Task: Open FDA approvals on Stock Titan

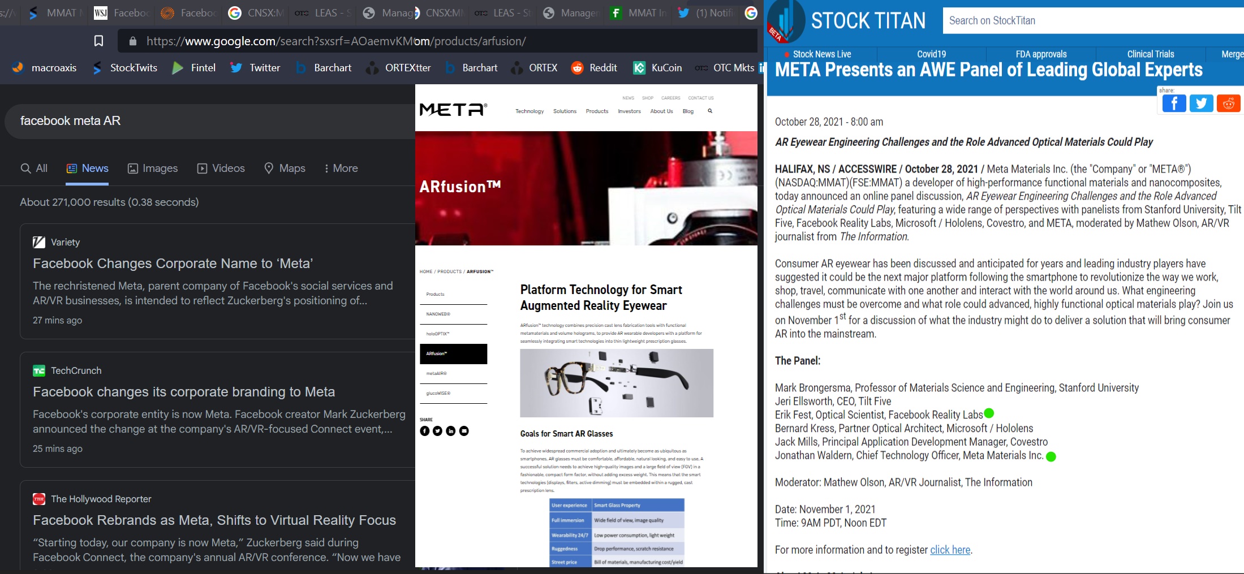Action: 1041,54
